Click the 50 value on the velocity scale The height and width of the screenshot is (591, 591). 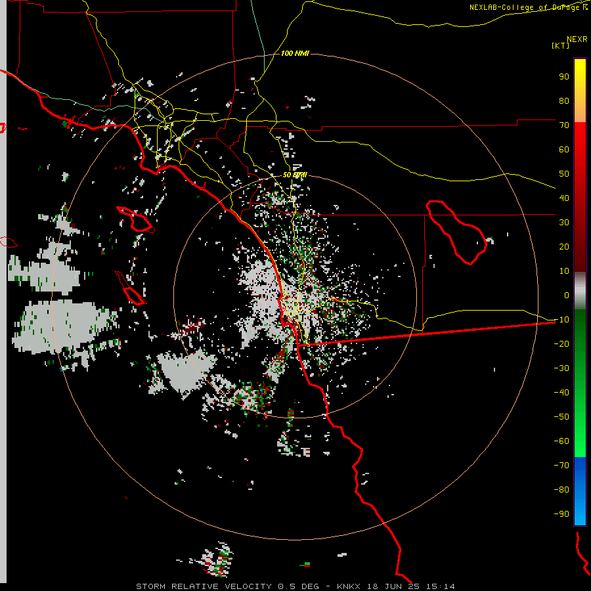pos(564,174)
